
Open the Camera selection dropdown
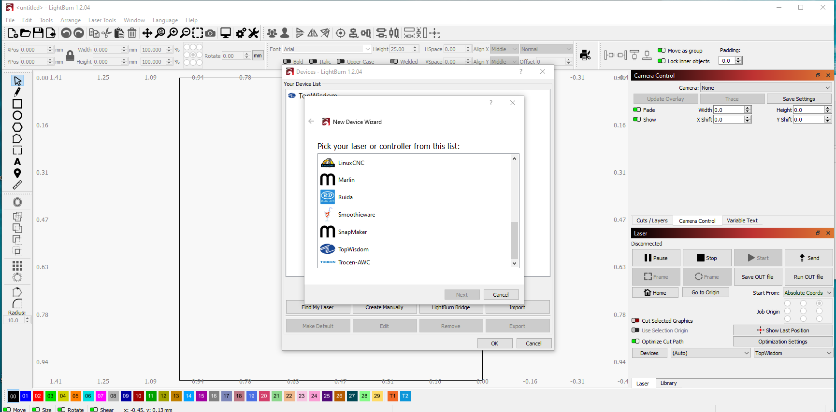766,88
